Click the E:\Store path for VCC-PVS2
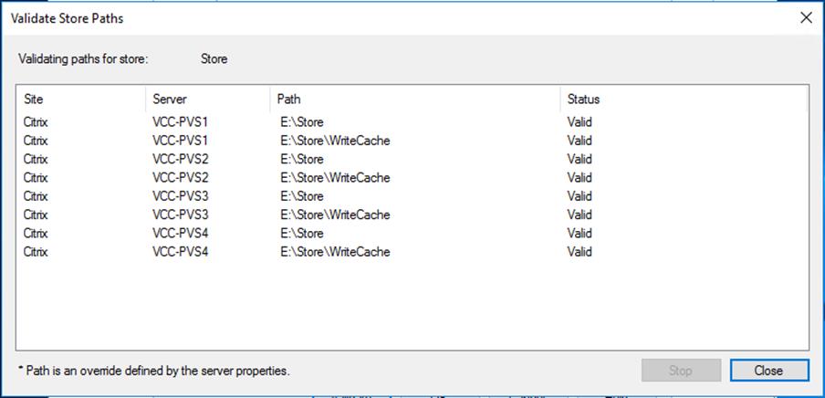The image size is (825, 398). 302,159
